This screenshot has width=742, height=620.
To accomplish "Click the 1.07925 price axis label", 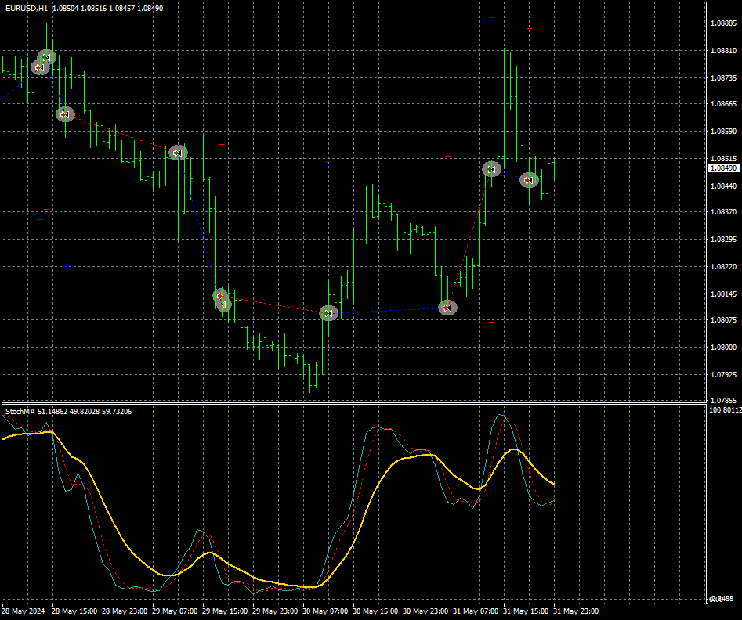I will coord(723,375).
